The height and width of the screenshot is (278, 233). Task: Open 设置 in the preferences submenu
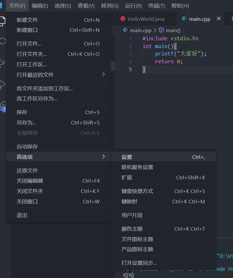pyautogui.click(x=163, y=157)
